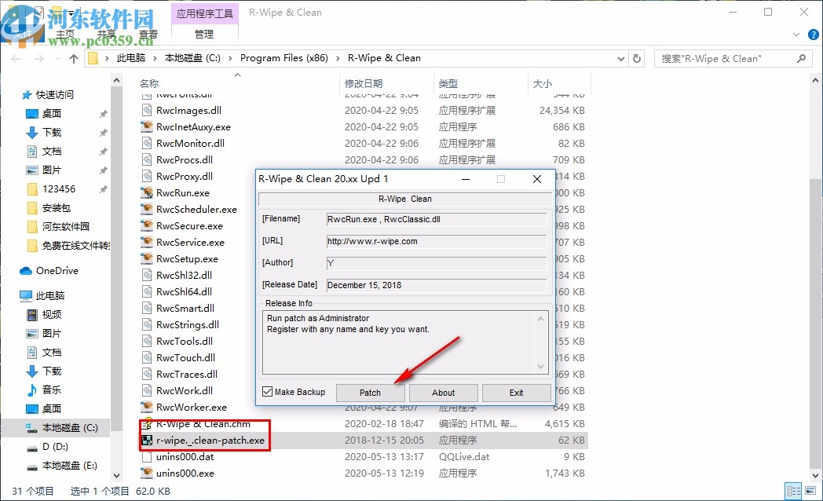Open the 应用程序工具 contextual tab
This screenshot has height=501, width=823.
click(205, 13)
